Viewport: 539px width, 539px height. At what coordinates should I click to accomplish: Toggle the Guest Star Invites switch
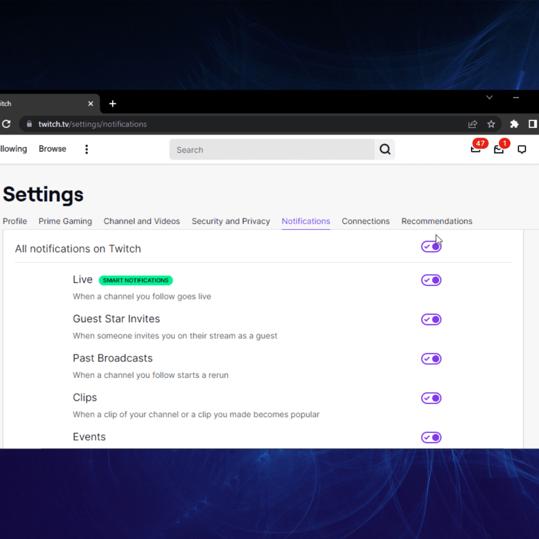tap(431, 319)
